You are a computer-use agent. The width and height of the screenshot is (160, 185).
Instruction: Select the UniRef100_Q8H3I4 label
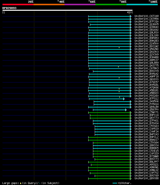[146, 145]
